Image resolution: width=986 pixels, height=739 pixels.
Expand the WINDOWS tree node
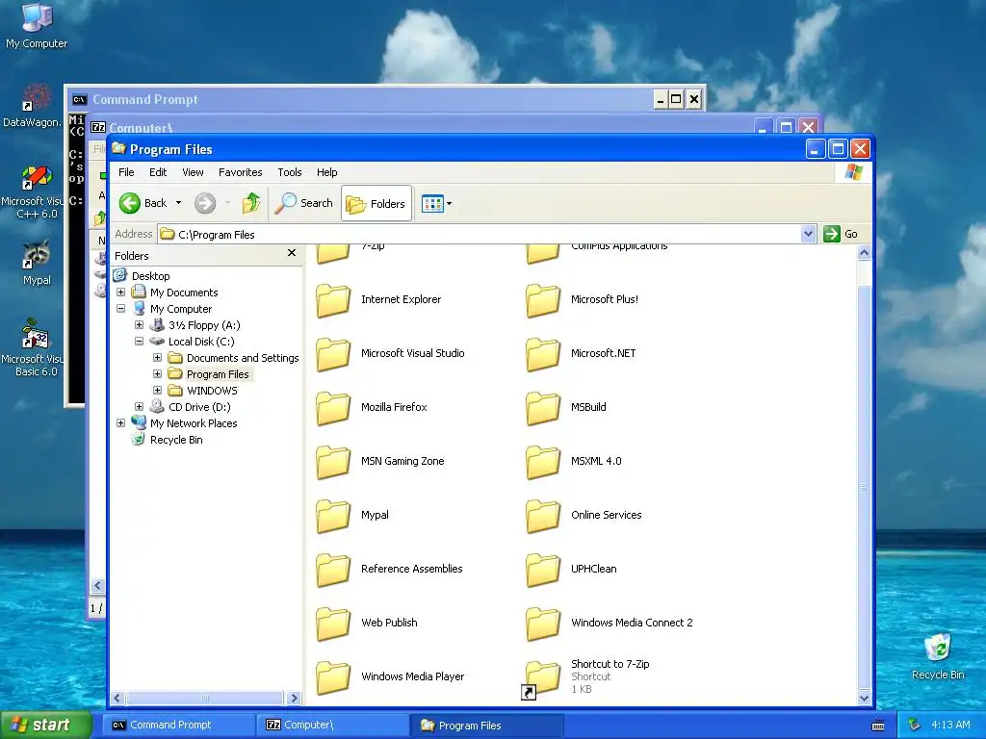coord(157,391)
